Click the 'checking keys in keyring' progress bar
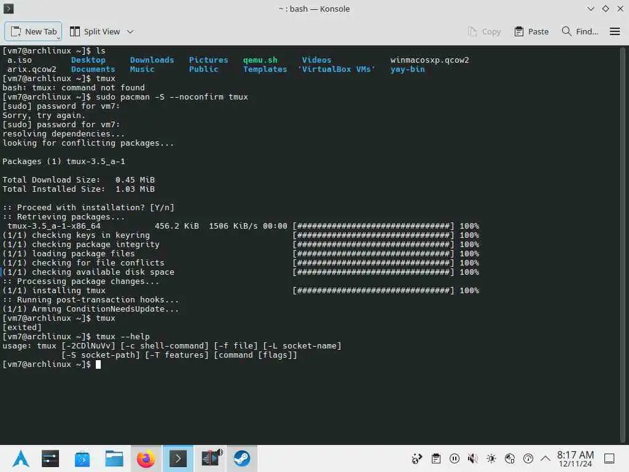The height and width of the screenshot is (472, 629). click(373, 235)
